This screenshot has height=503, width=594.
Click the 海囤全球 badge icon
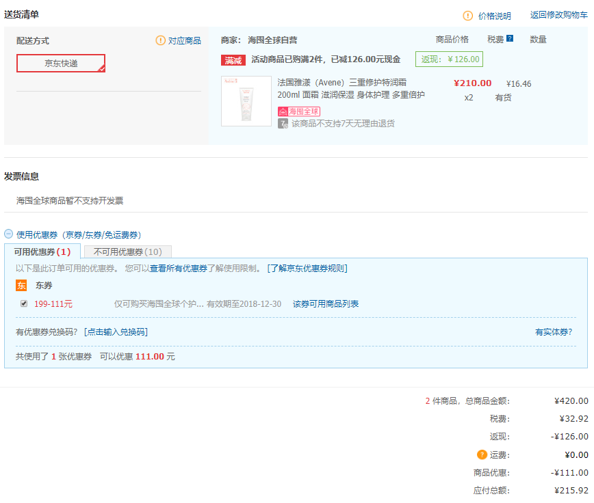pos(299,111)
